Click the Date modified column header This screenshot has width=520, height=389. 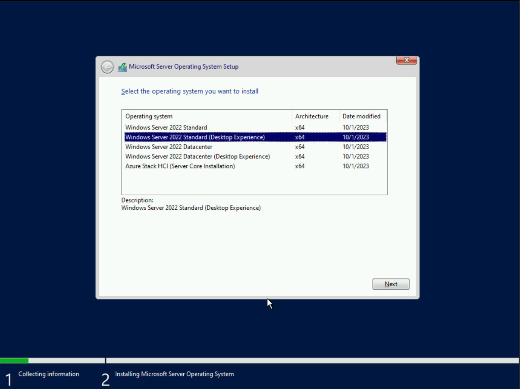(x=363, y=116)
